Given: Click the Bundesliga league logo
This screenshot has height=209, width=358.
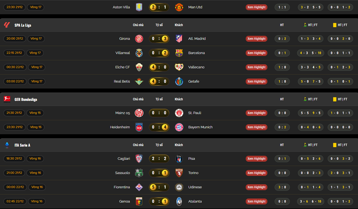Looking at the screenshot, I should click(7, 99).
